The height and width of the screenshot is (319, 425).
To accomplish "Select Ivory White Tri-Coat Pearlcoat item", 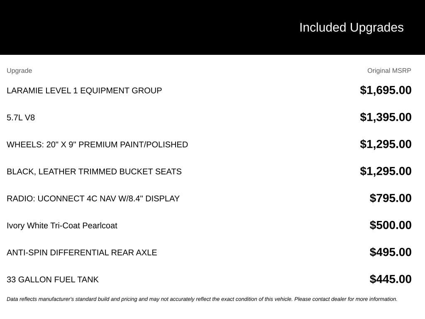I will pos(62,226).
